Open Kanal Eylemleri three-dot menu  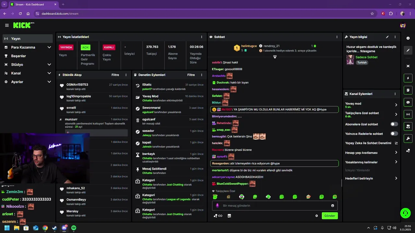point(395,94)
